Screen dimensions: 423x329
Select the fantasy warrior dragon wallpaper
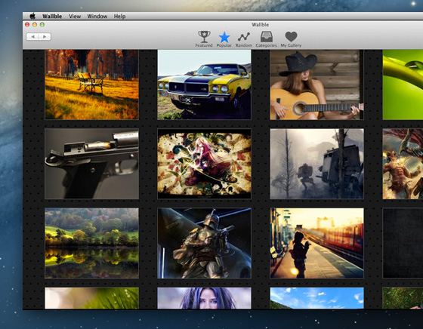click(403, 164)
